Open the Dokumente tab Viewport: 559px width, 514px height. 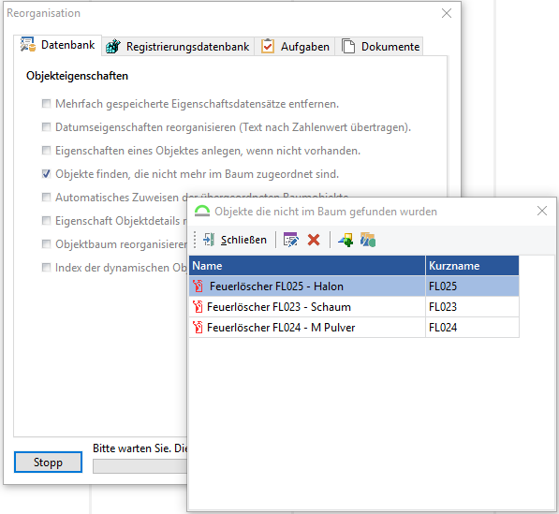coord(379,47)
